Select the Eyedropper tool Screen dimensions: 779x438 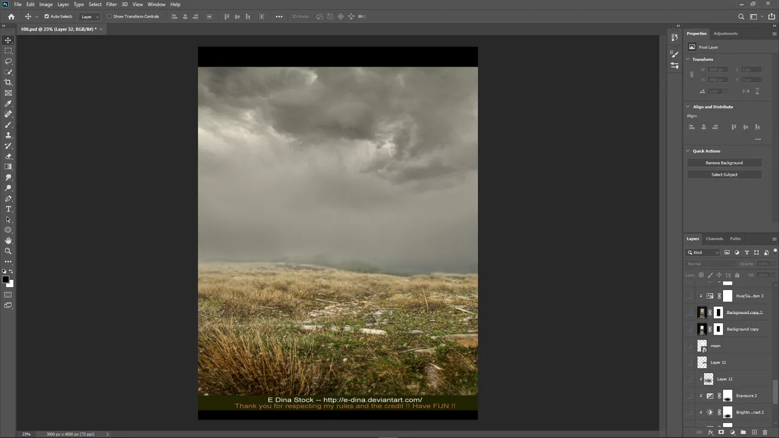click(8, 103)
